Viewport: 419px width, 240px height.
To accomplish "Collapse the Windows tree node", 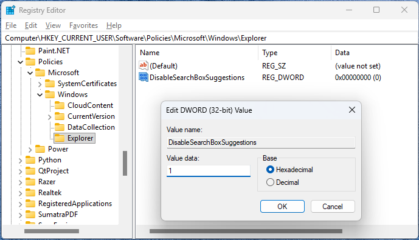I will pos(40,95).
